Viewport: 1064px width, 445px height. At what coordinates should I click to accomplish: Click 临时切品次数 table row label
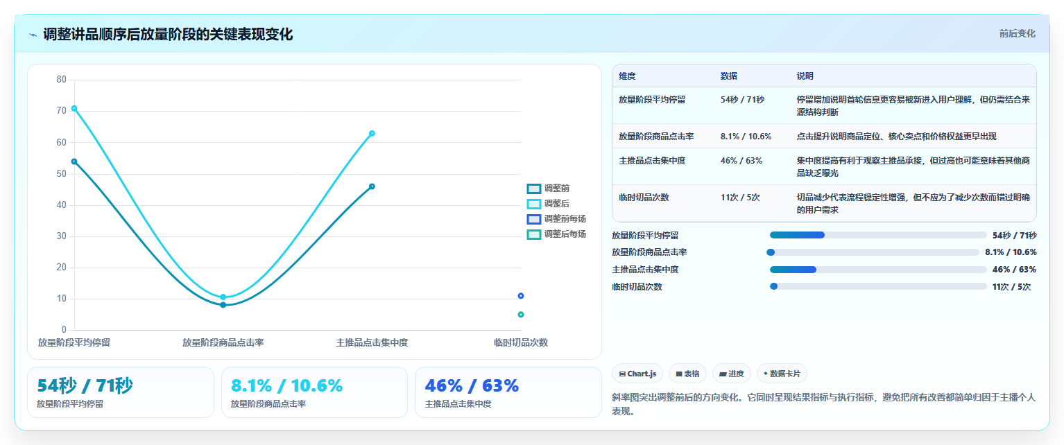[x=644, y=198]
